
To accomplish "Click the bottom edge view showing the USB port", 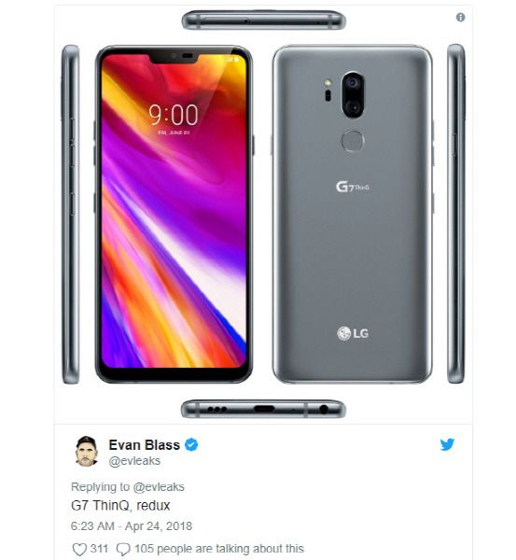I will point(263,409).
